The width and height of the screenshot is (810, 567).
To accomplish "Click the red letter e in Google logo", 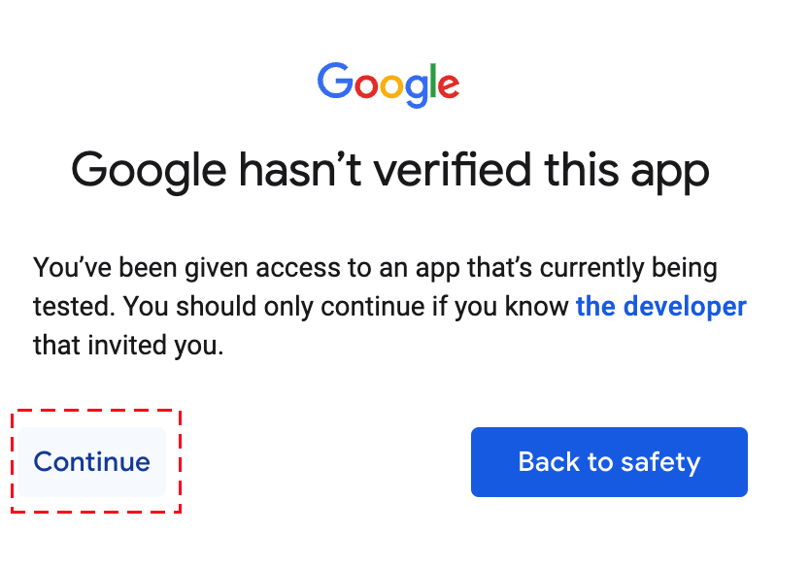I will 449,85.
